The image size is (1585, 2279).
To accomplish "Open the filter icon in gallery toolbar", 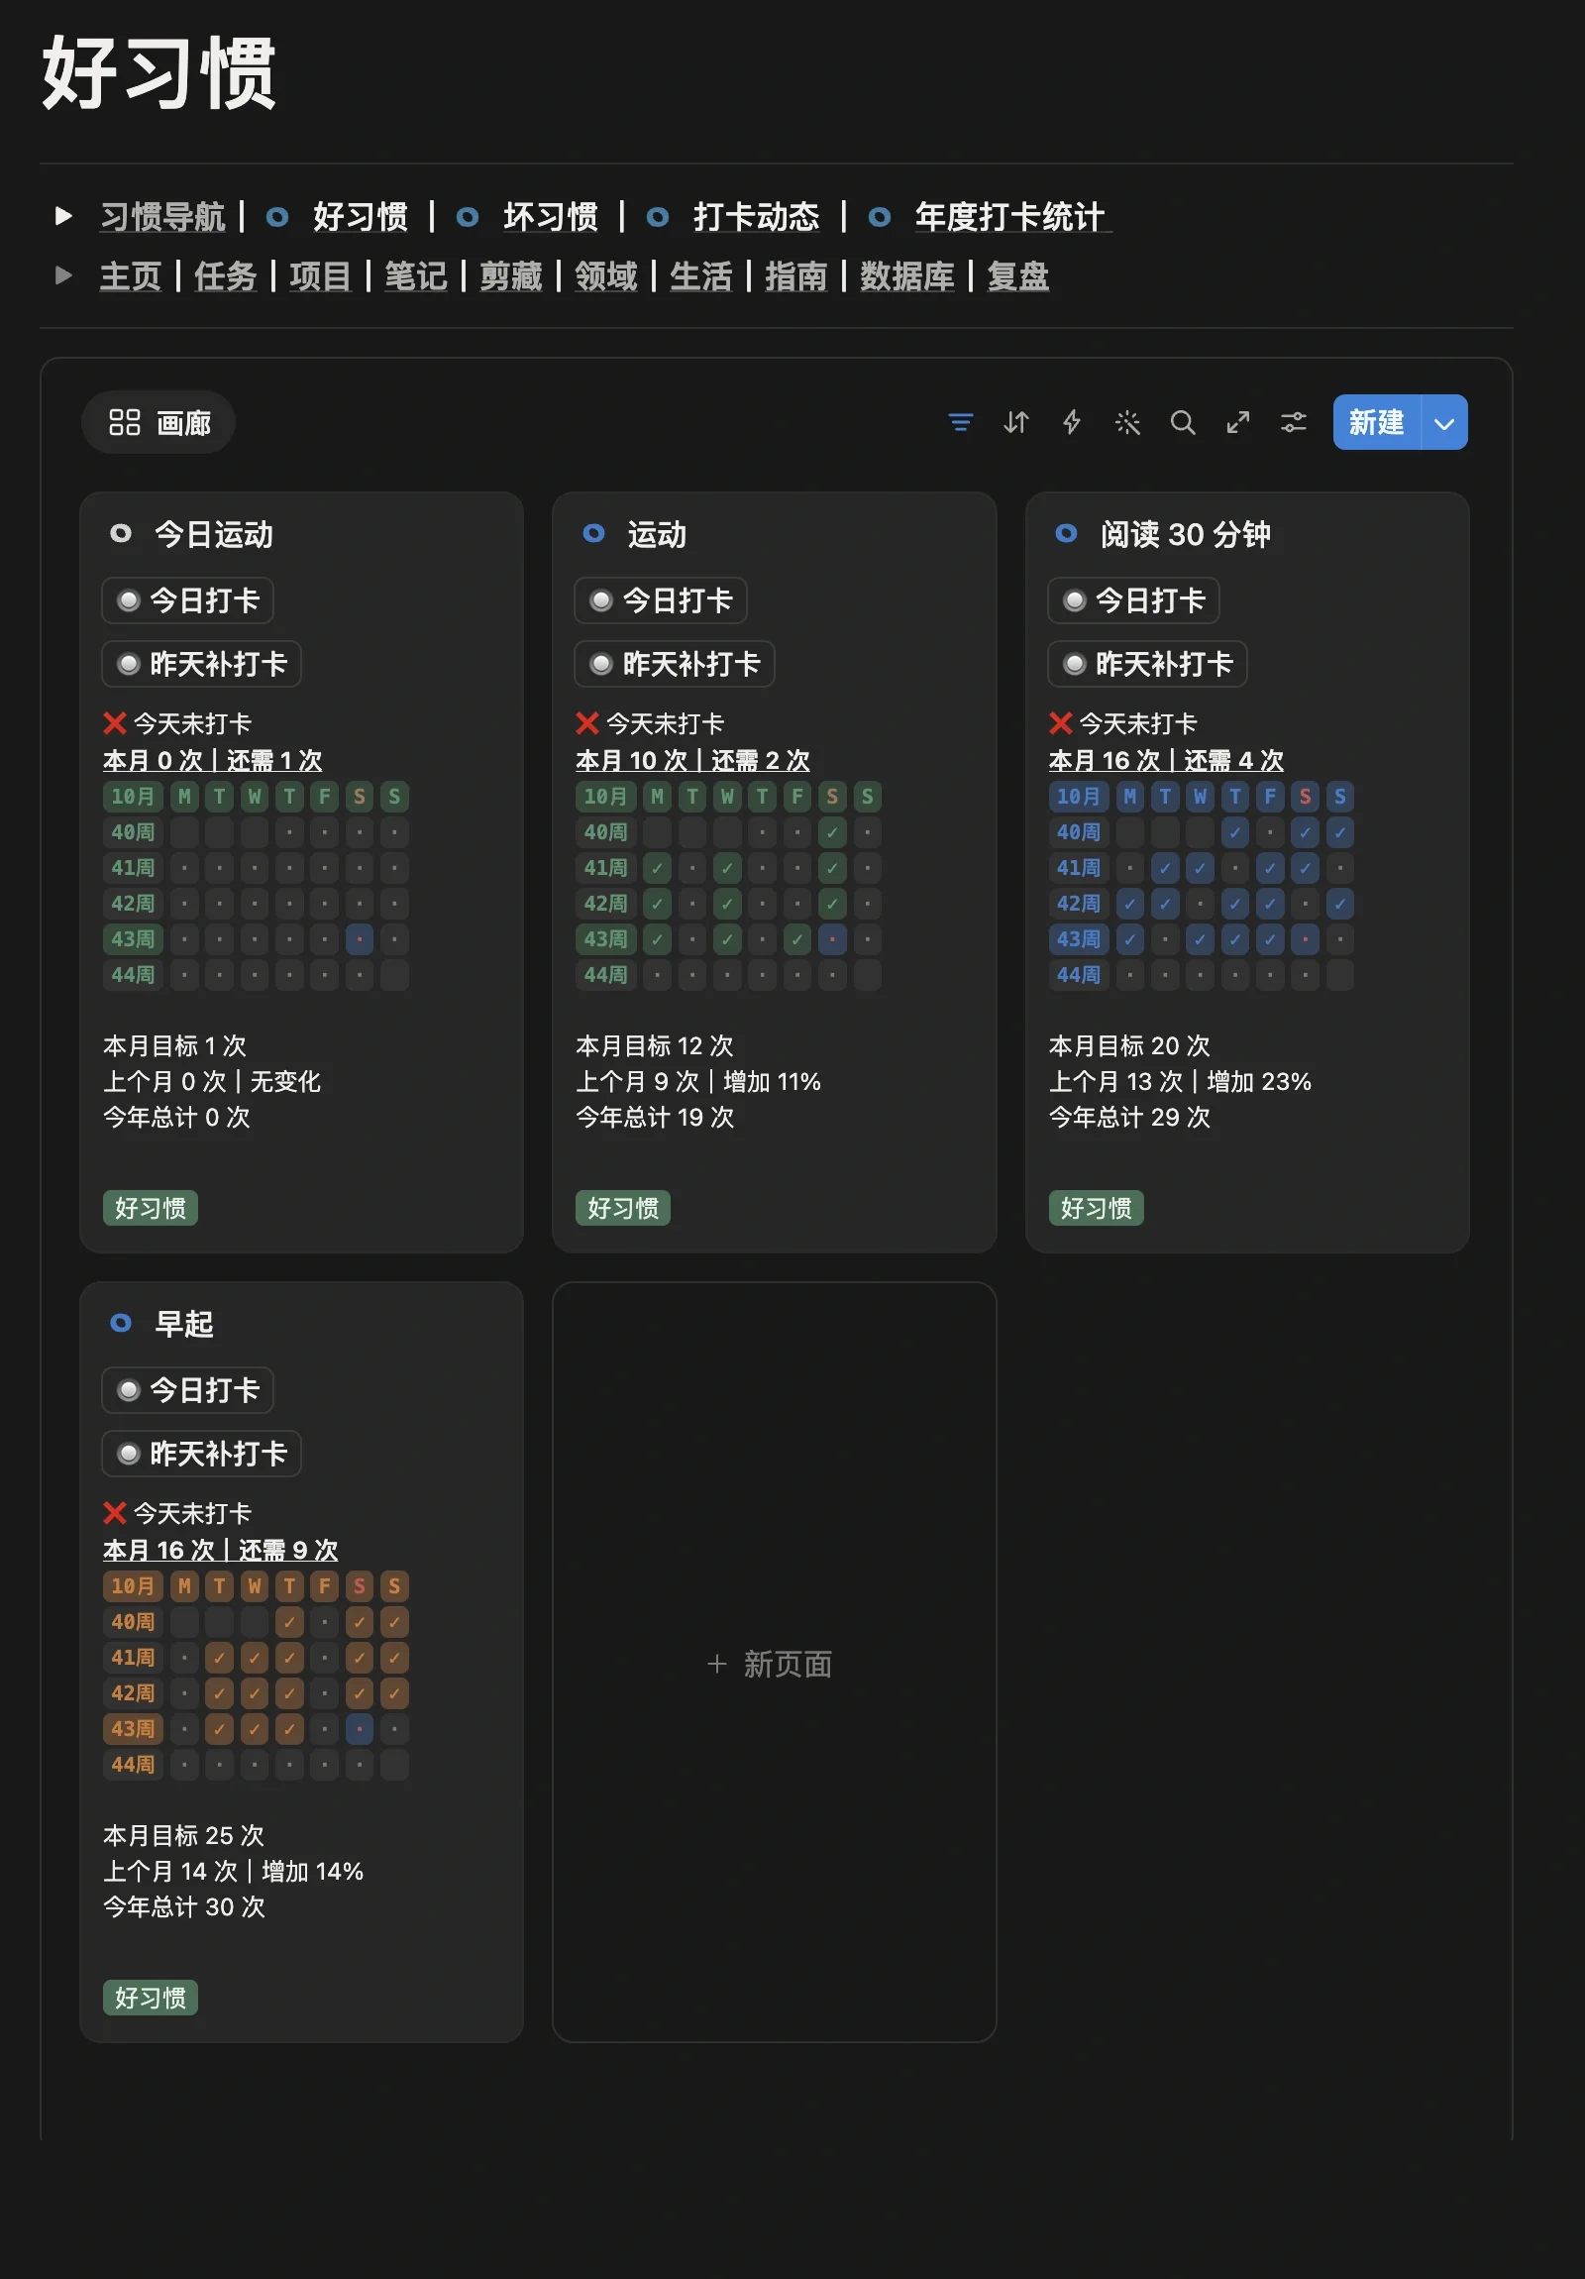I will (960, 423).
